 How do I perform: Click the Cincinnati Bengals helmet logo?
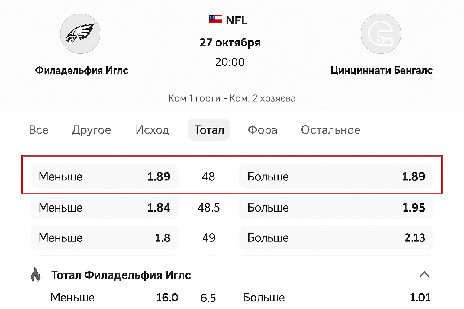[x=381, y=33]
